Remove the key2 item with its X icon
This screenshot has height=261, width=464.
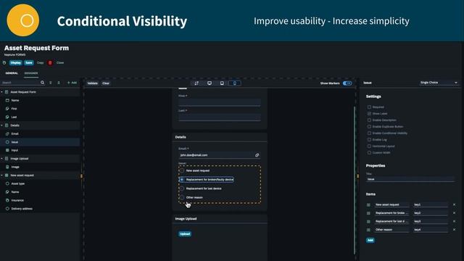tap(454, 212)
